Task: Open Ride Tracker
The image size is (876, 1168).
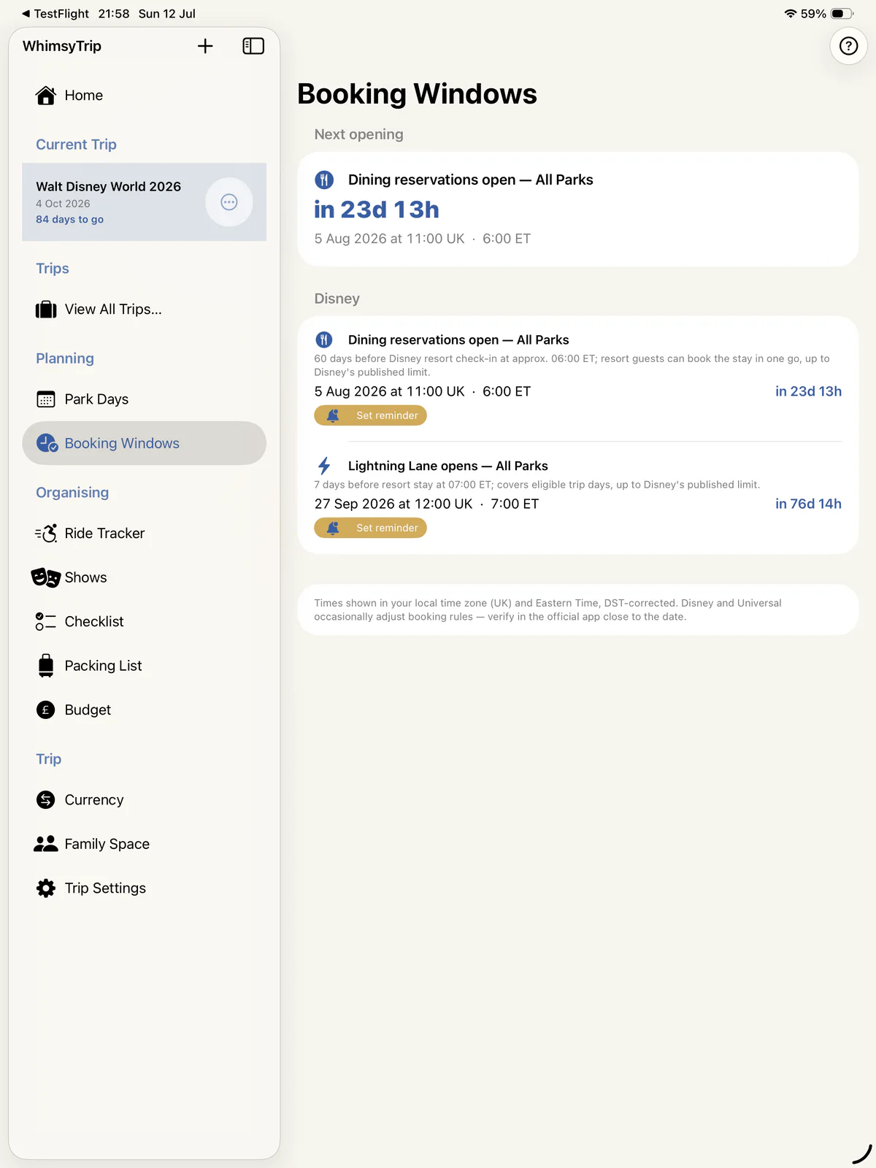Action: pos(145,534)
